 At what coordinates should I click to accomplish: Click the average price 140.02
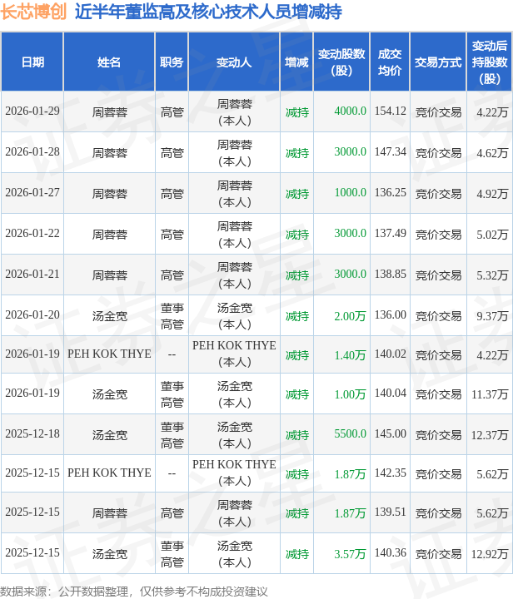tap(390, 354)
